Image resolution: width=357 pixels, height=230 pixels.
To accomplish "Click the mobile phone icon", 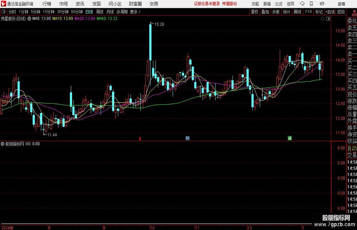I will [x=311, y=4].
